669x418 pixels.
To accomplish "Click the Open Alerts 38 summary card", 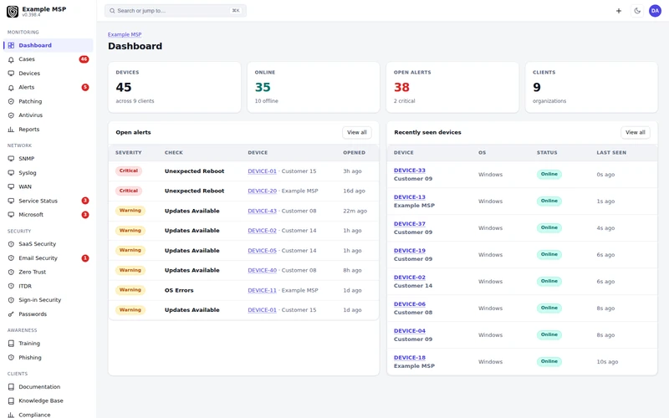I will point(452,88).
